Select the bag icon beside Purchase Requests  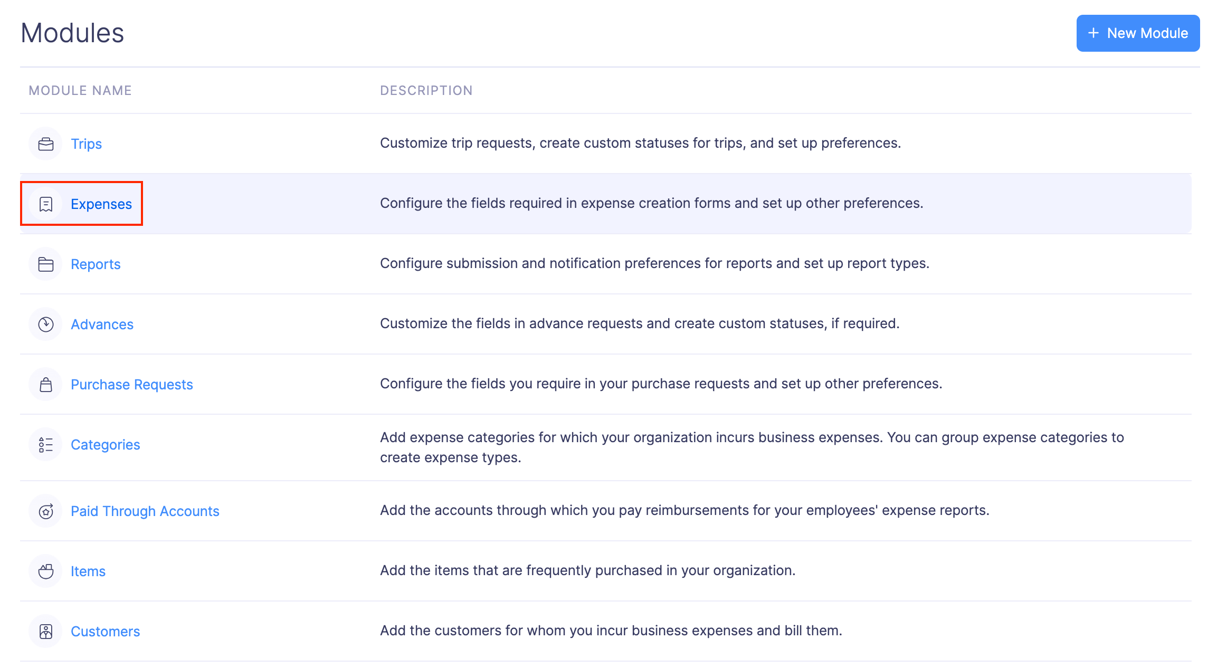pos(45,384)
